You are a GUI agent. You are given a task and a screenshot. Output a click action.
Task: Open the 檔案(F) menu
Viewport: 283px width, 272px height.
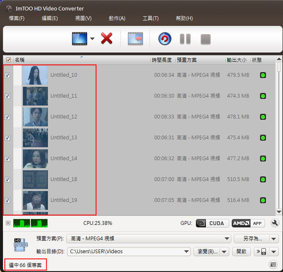(x=17, y=18)
